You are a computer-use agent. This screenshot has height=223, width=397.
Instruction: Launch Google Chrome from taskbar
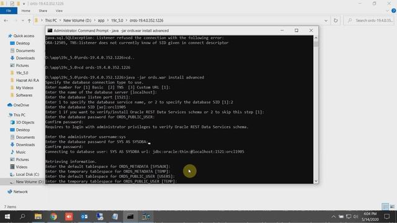(53, 217)
